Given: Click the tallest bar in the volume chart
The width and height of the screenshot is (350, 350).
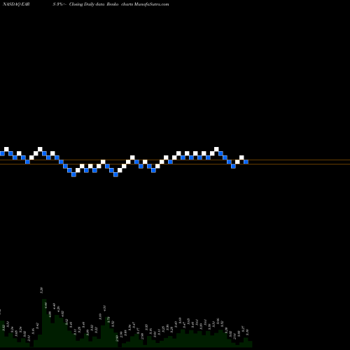Looking at the screenshot, I should [44, 323].
